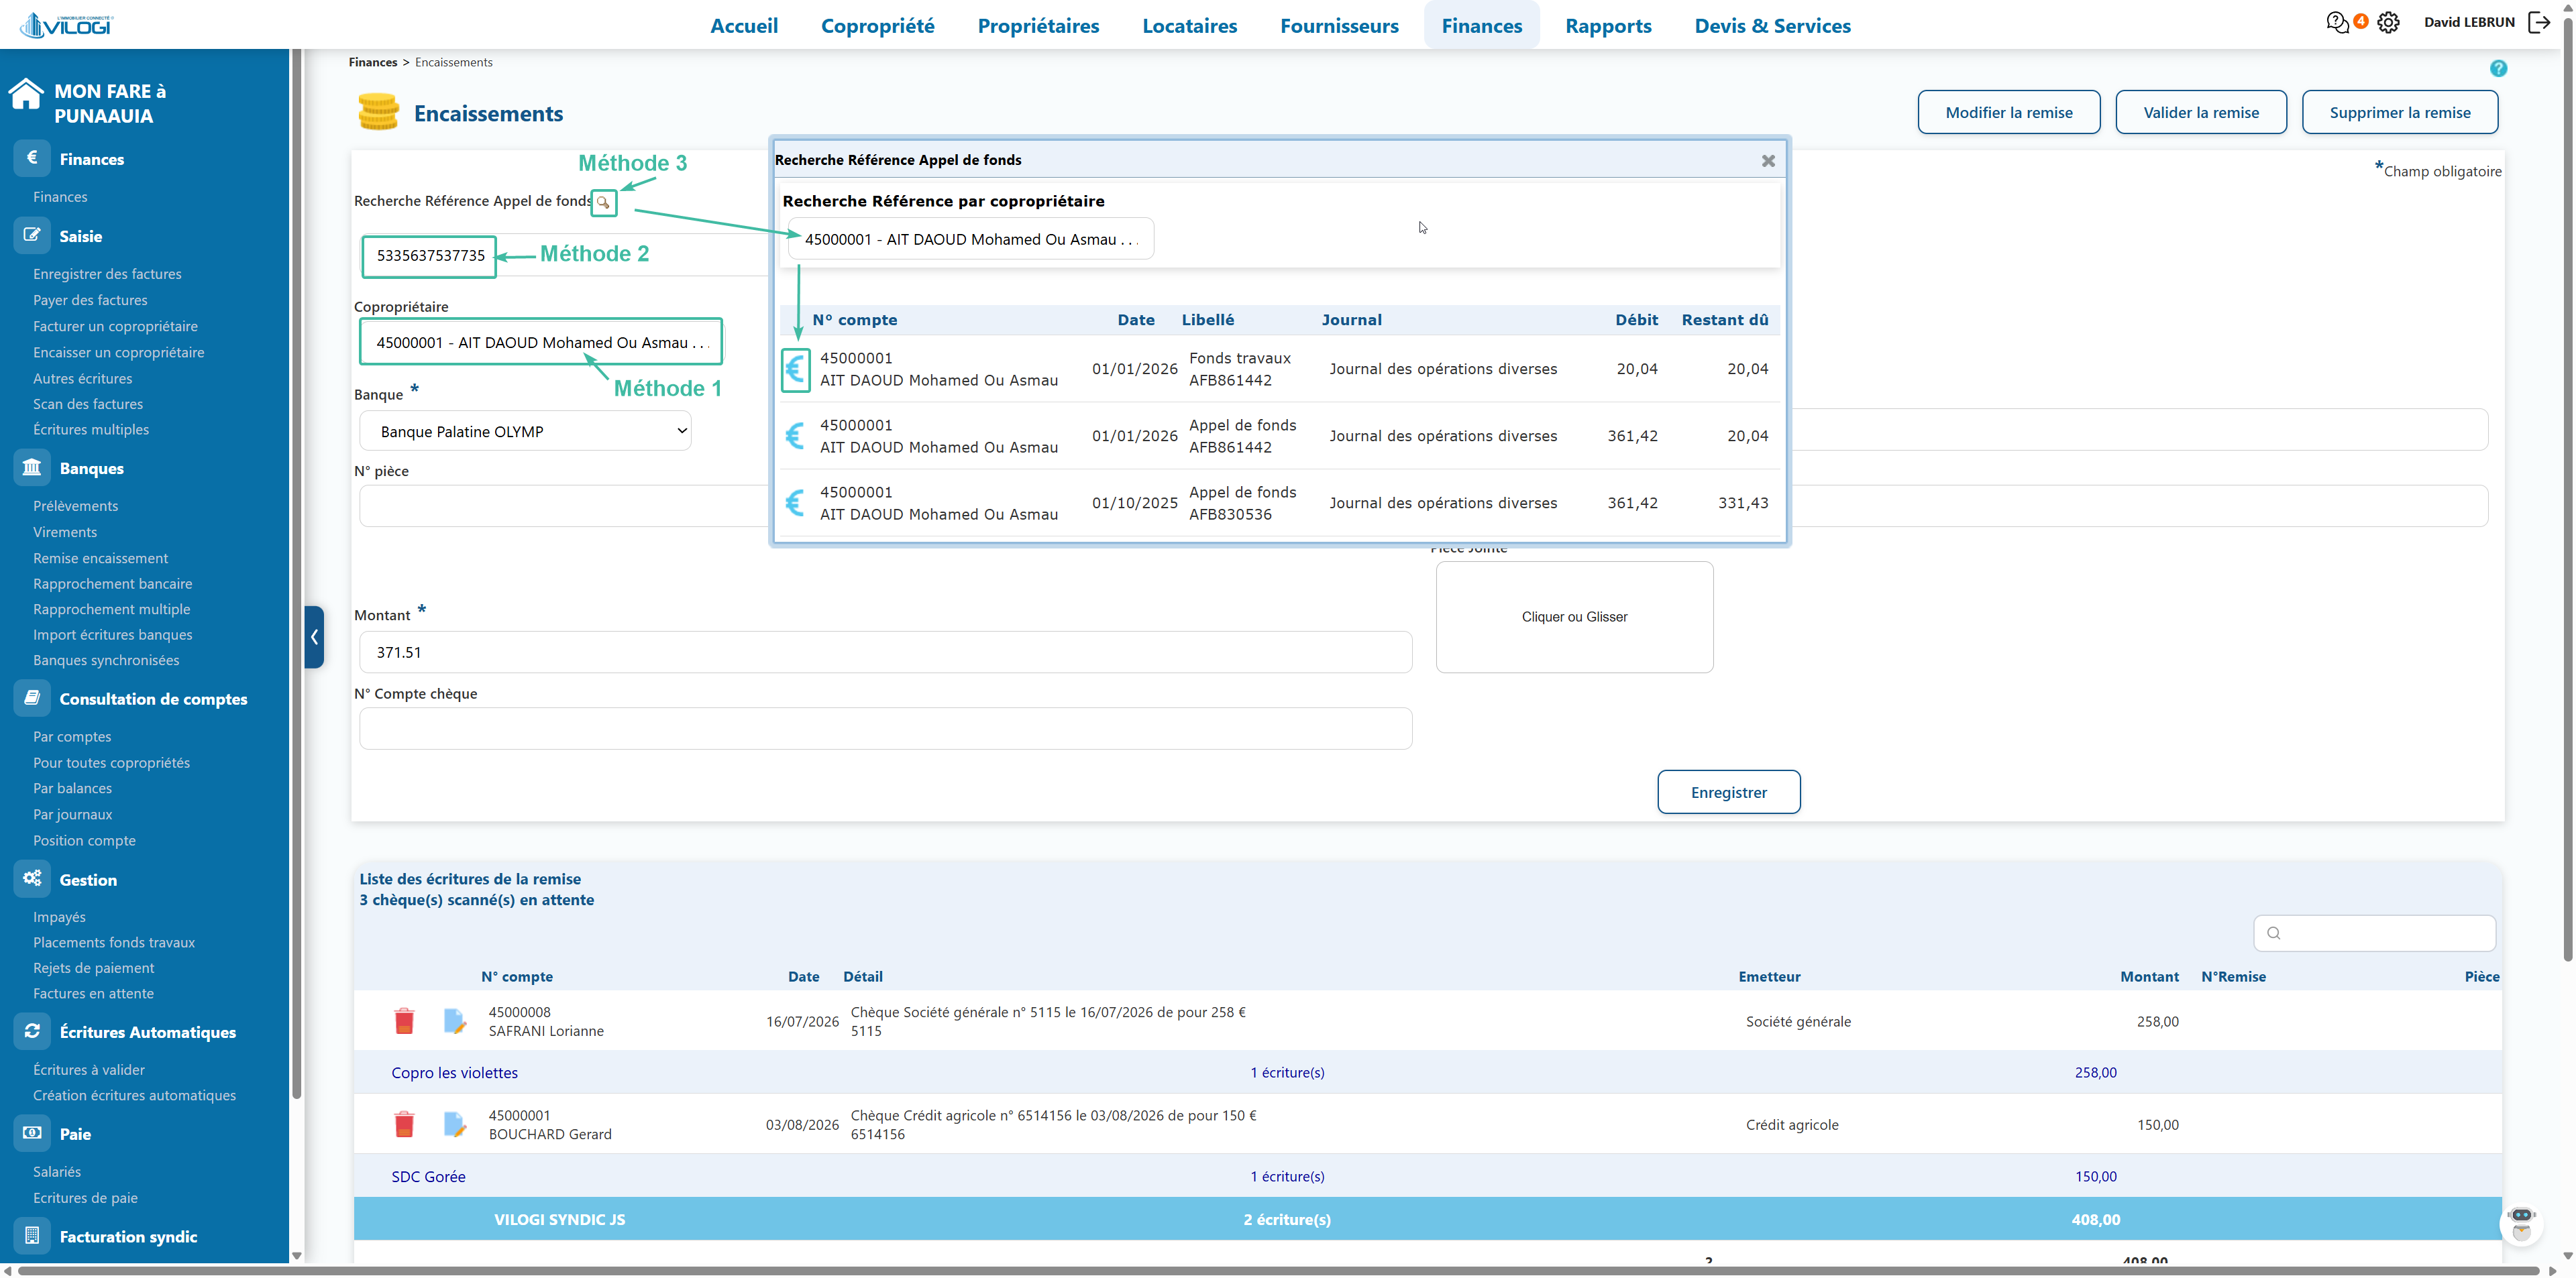The height and width of the screenshot is (1278, 2576).
Task: Open the Banque Palatine OLYMP dropdown
Action: pyautogui.click(x=525, y=432)
